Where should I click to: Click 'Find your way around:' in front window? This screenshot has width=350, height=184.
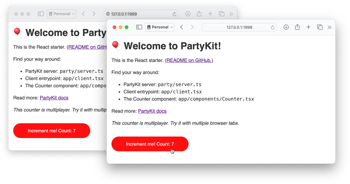135,73
